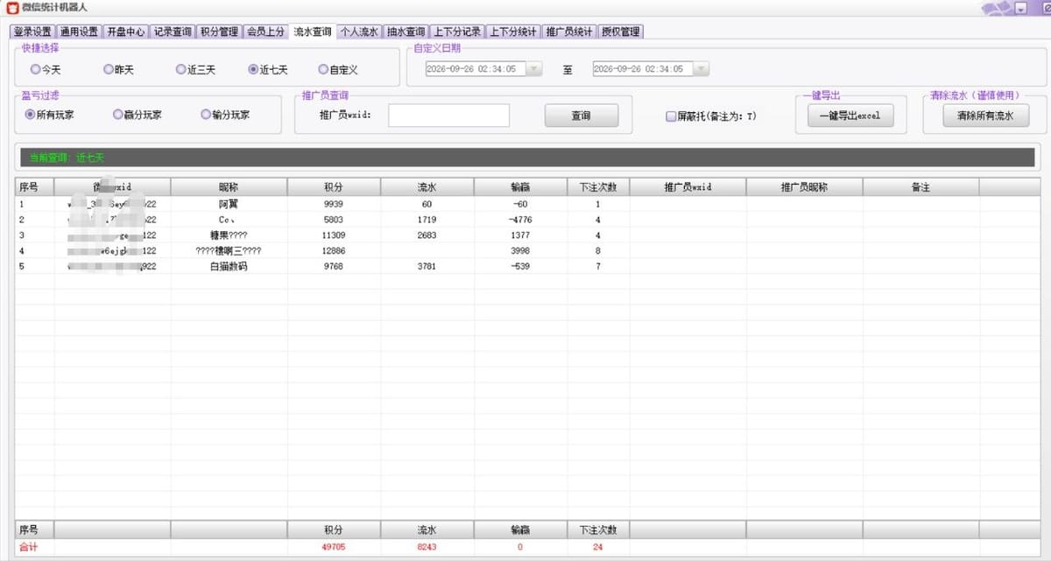Switch to the 抽水查询 tab

pyautogui.click(x=406, y=32)
